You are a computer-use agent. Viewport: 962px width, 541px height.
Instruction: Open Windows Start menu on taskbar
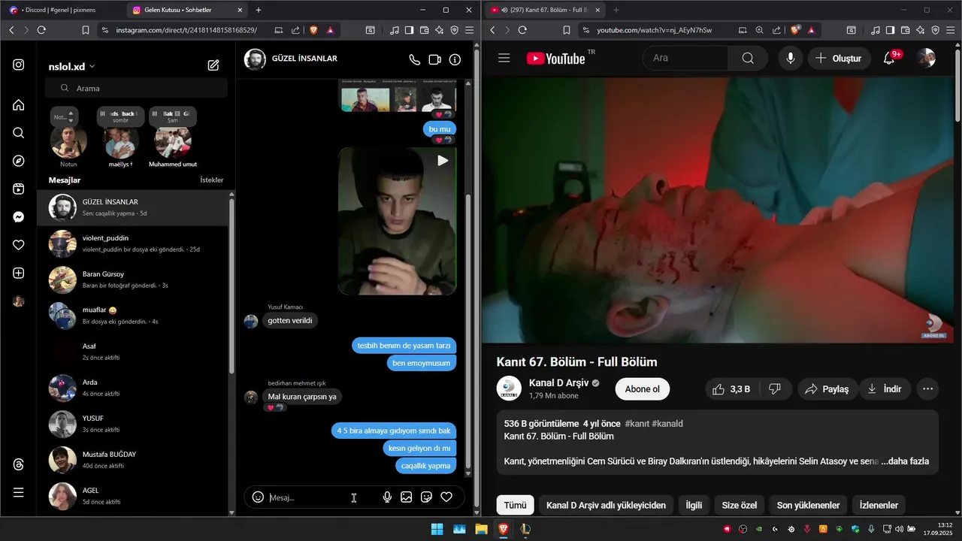(x=437, y=529)
